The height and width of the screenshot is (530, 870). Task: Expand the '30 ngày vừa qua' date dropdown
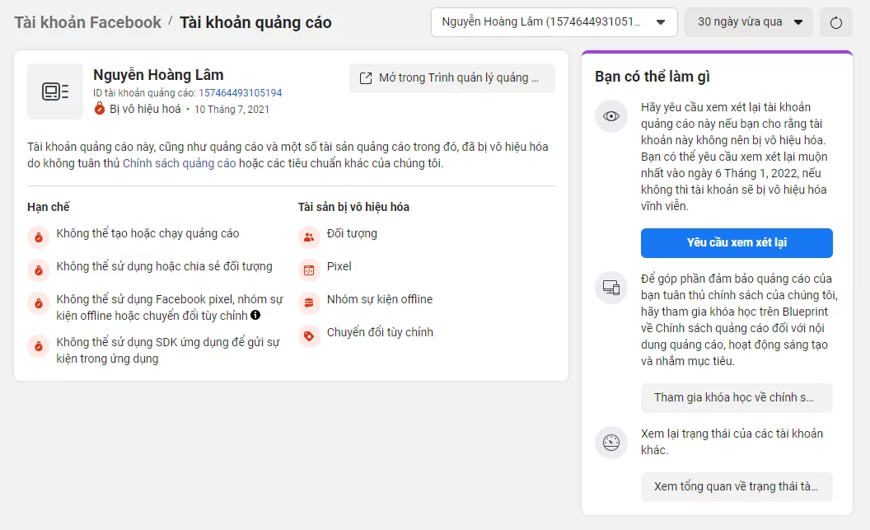click(748, 22)
